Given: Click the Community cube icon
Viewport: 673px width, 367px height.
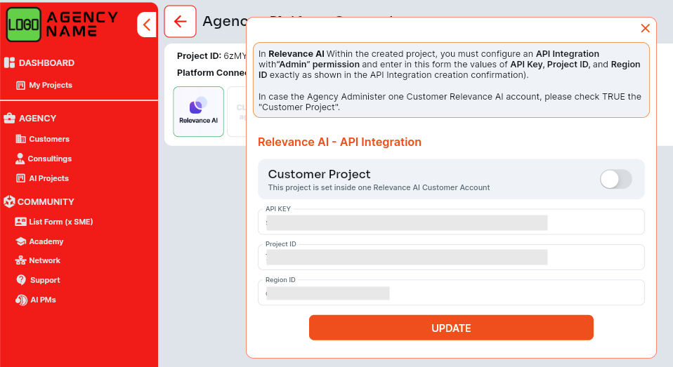Looking at the screenshot, I should tap(9, 201).
